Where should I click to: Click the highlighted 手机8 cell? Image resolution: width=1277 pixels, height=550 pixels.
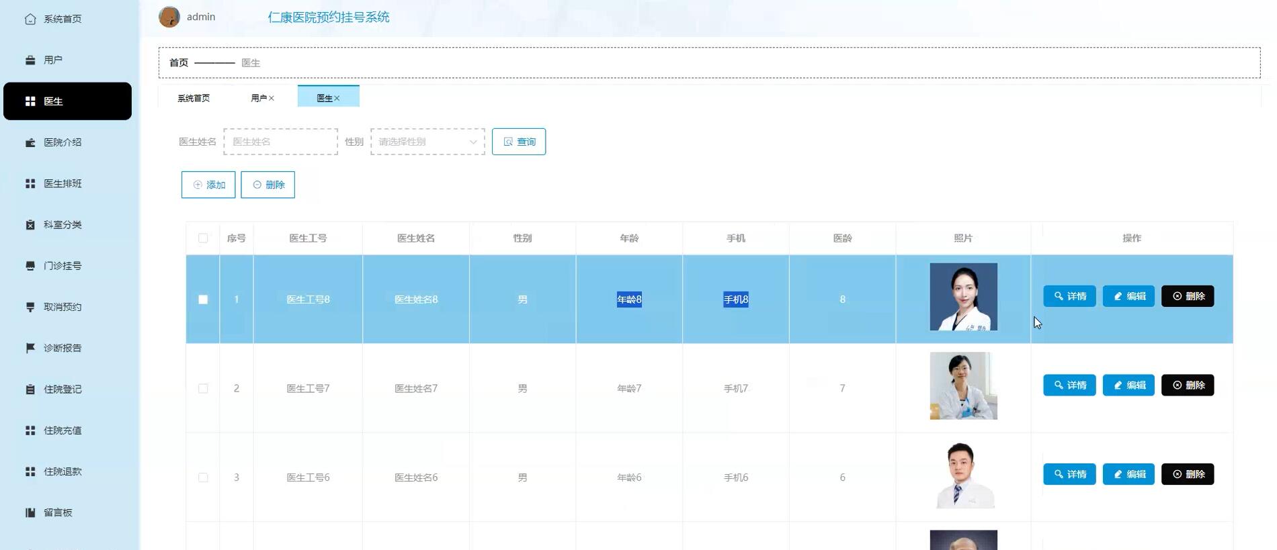pos(736,300)
